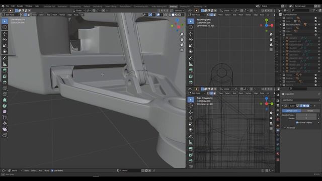Open the World properties tab icon
This screenshot has height=181, width=322.
tap(278, 120)
